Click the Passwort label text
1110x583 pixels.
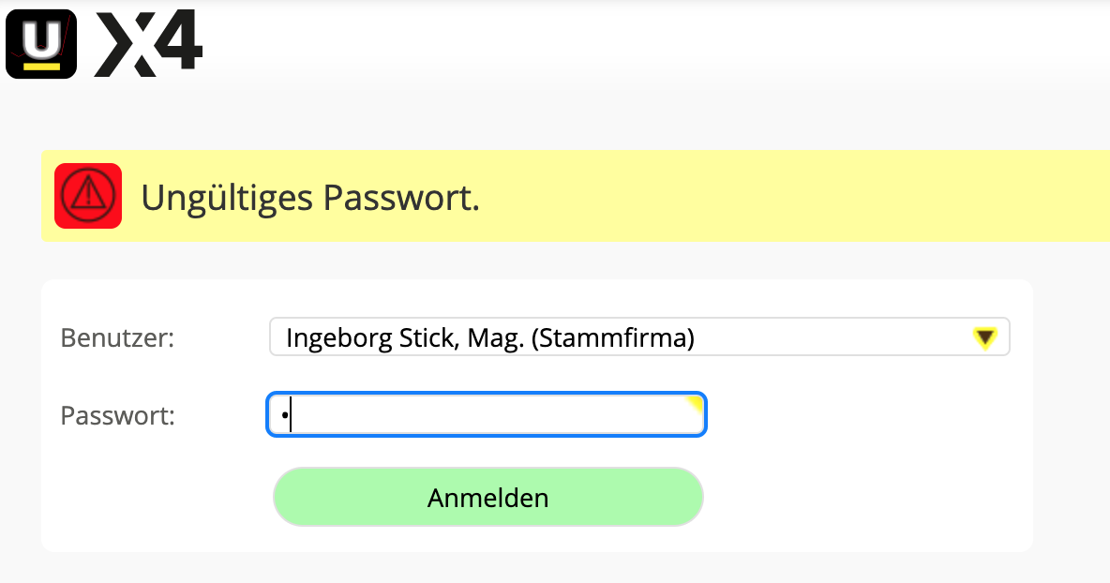[x=117, y=415]
